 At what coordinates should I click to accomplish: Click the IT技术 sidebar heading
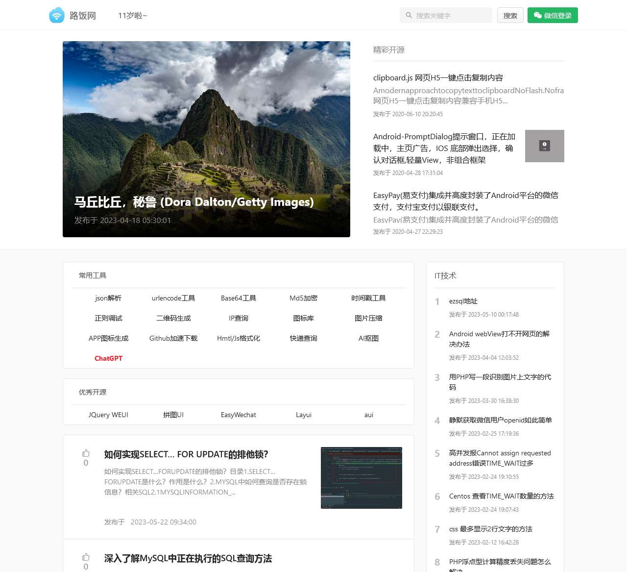[445, 276]
